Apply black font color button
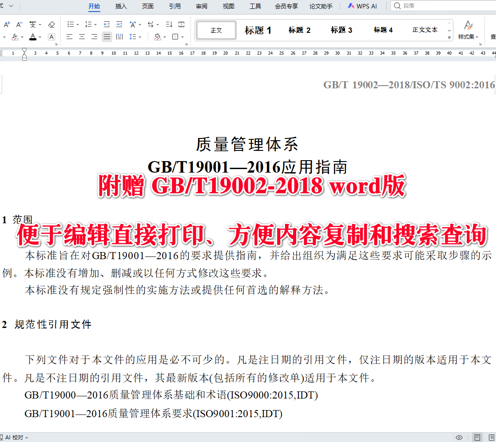 click(32, 37)
